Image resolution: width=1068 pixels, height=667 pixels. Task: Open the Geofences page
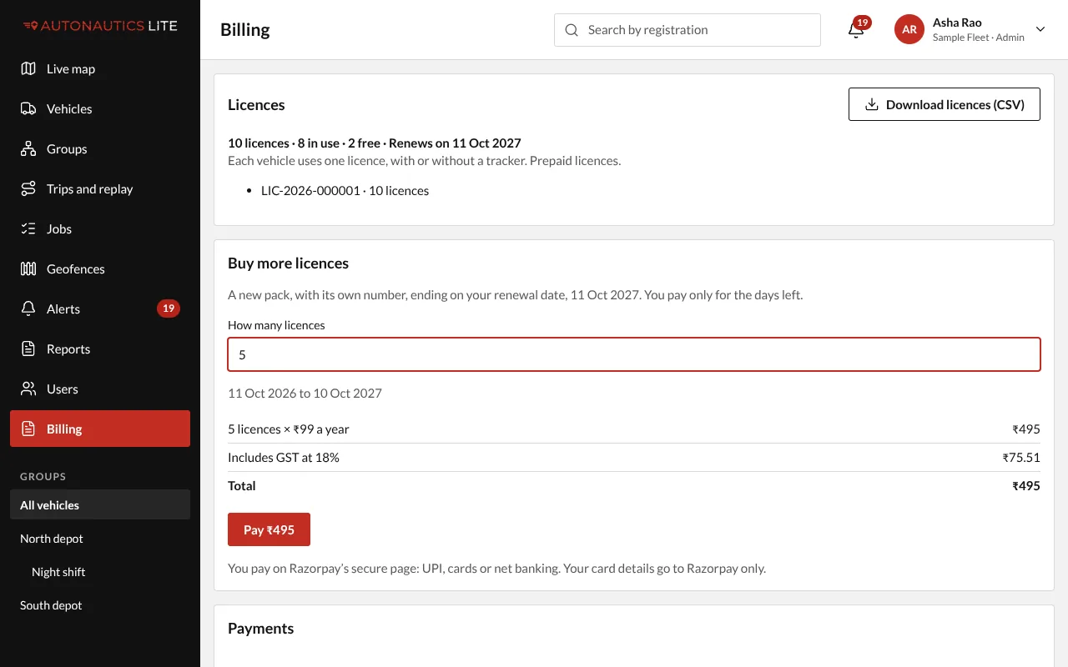(x=100, y=268)
